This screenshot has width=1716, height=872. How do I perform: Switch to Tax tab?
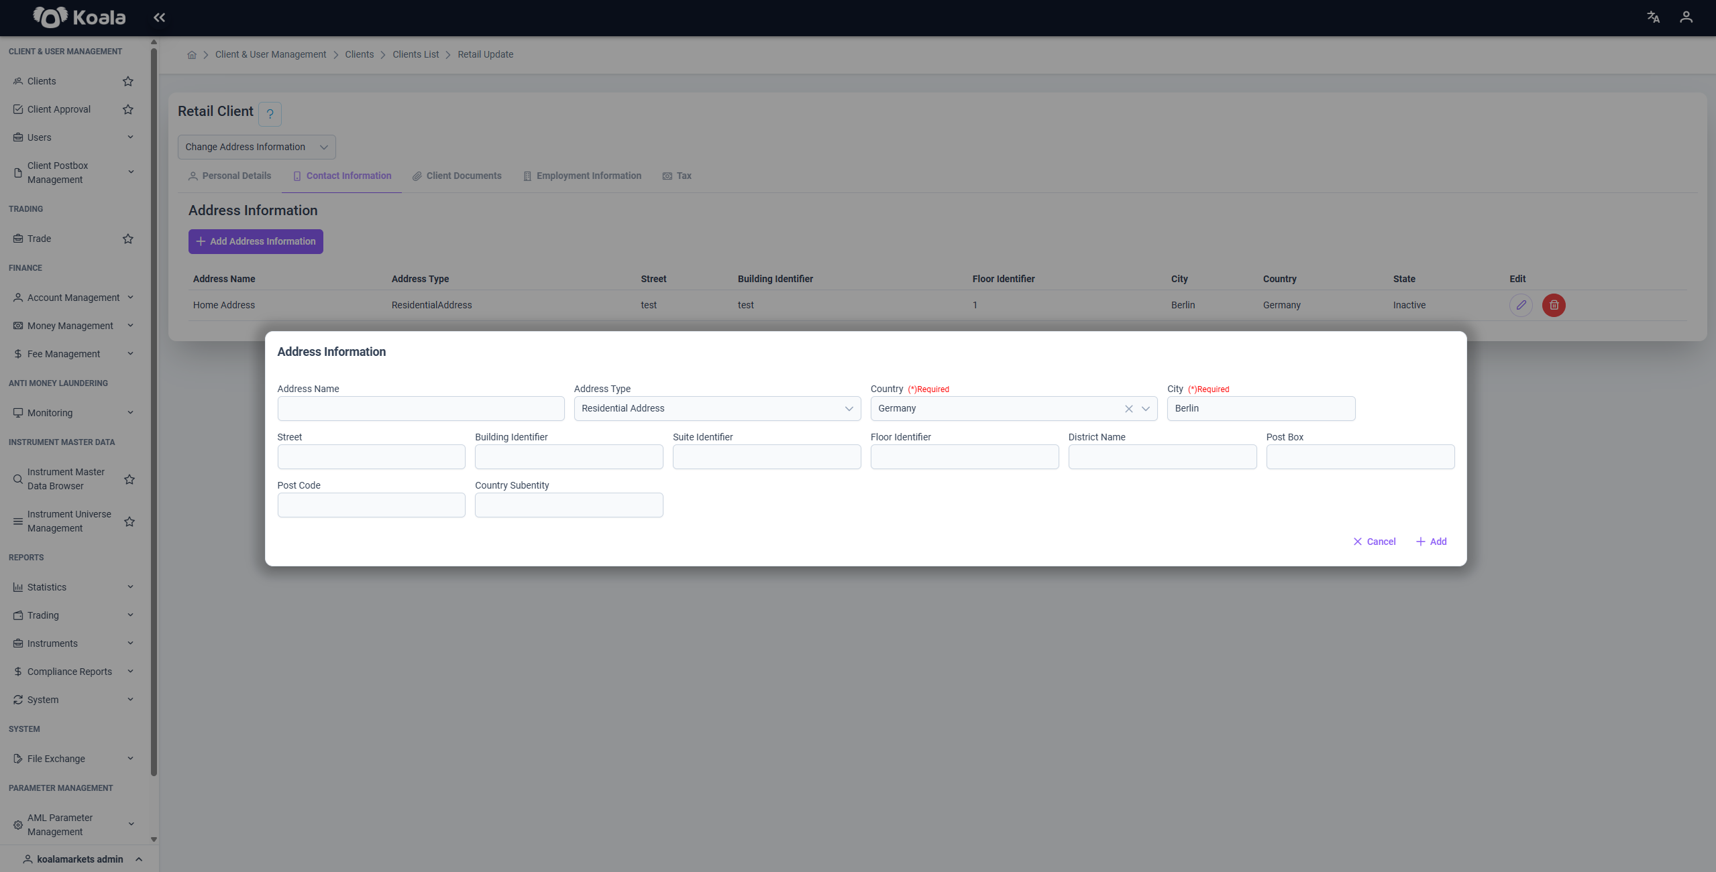(x=677, y=176)
